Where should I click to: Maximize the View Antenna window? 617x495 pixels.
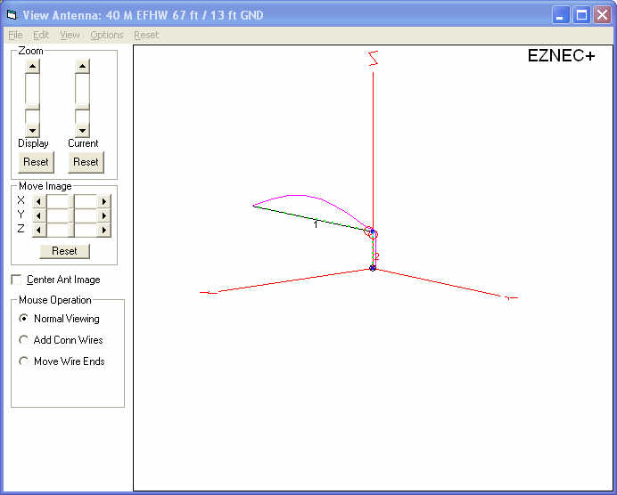coord(581,15)
